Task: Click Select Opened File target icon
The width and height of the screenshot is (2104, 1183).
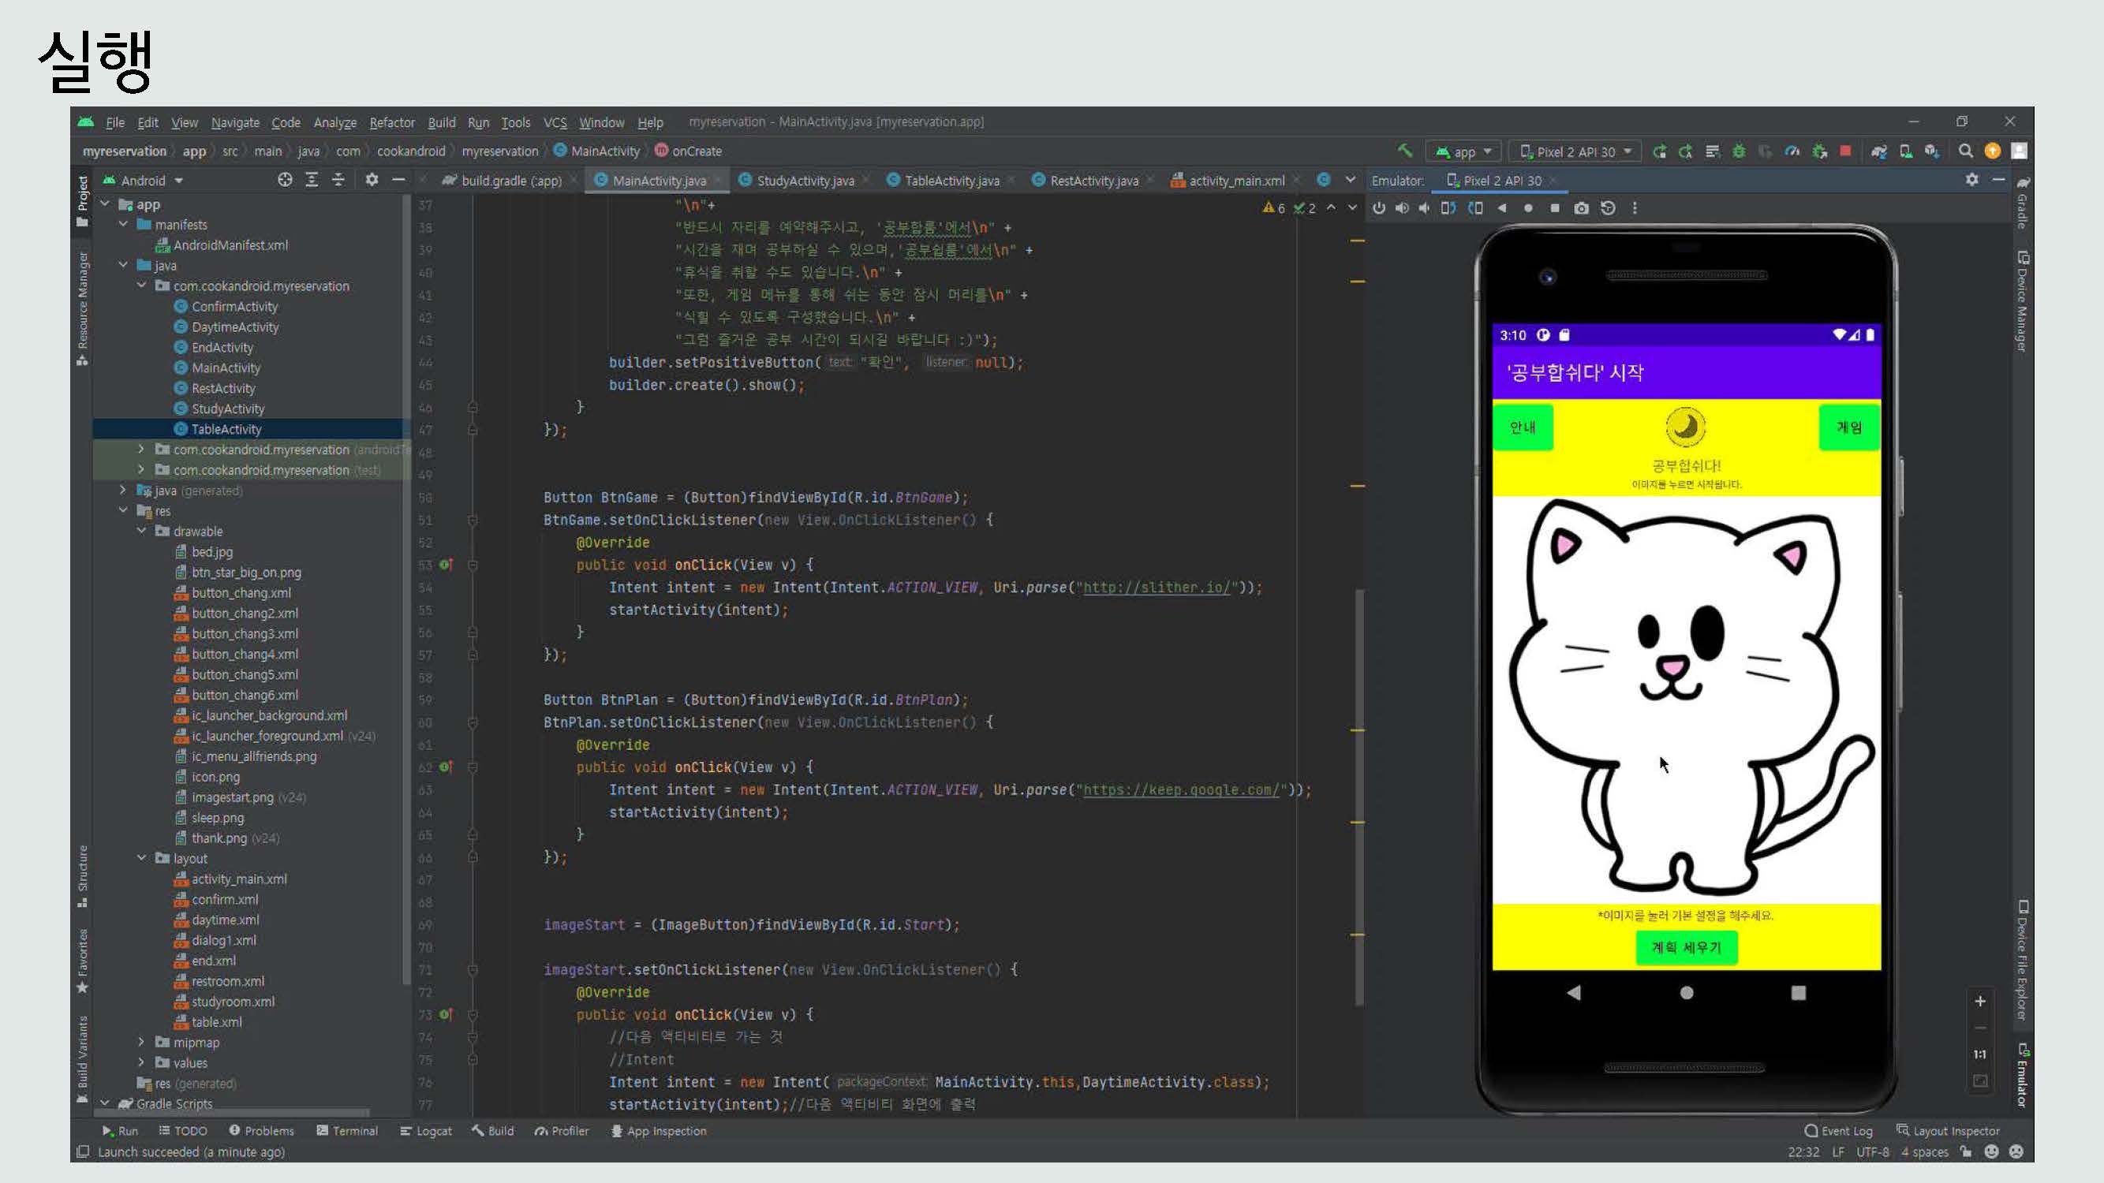Action: pyautogui.click(x=284, y=180)
